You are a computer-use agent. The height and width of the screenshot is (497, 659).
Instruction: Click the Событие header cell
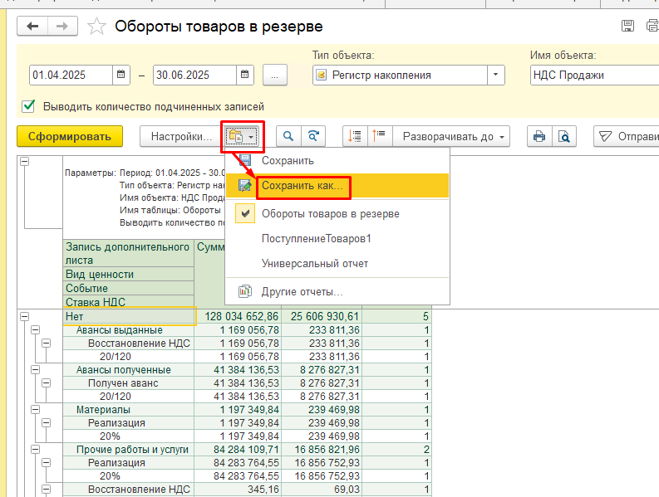(x=129, y=289)
